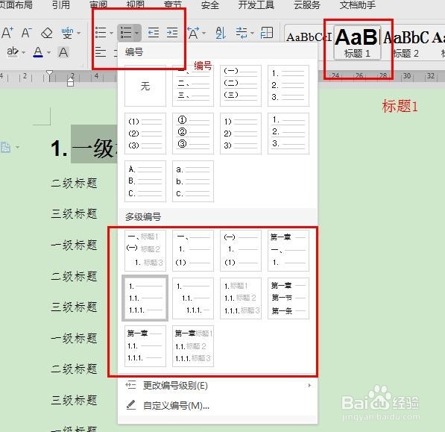Select multilevel 1.标题1 1.1.标题2 format

[x=241, y=298]
